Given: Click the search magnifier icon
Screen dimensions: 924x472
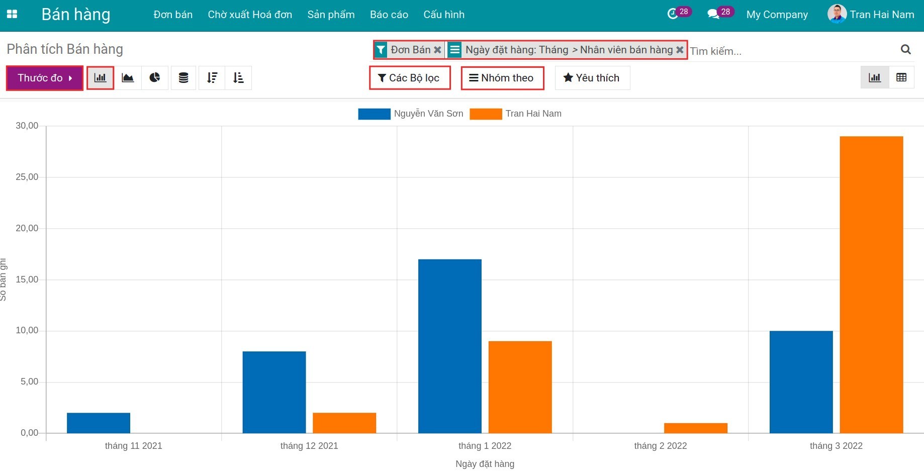Looking at the screenshot, I should [x=906, y=49].
